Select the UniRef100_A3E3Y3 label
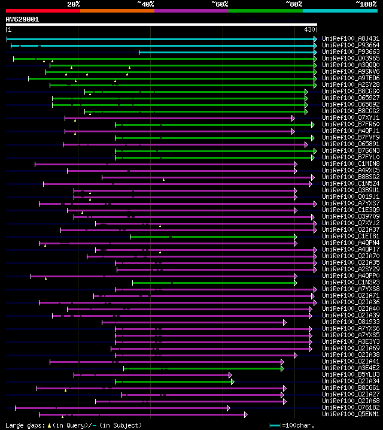The height and width of the screenshot is (430, 383). click(351, 341)
